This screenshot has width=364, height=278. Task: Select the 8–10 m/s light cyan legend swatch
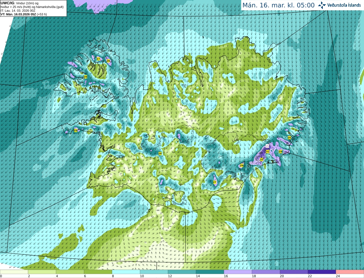tap(126, 272)
